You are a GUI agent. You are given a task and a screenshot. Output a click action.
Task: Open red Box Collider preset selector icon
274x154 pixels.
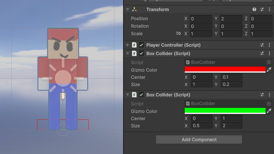pos(262,53)
